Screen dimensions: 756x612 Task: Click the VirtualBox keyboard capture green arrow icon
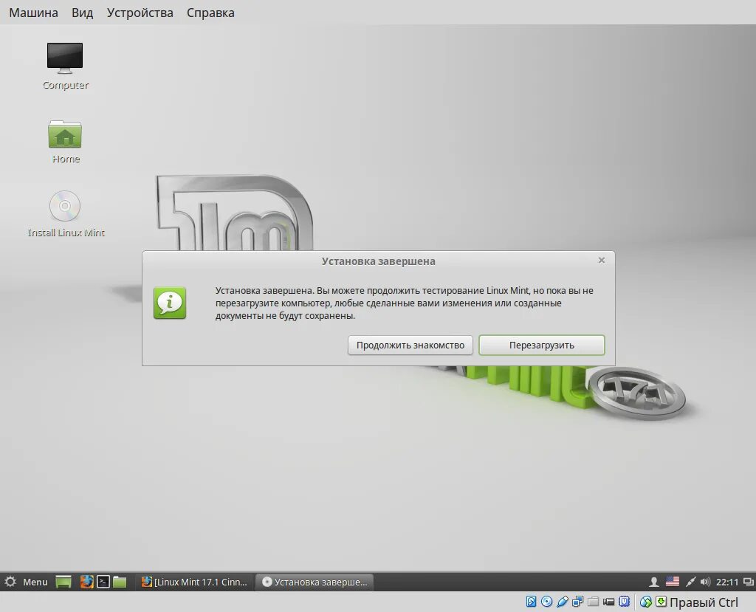(661, 602)
